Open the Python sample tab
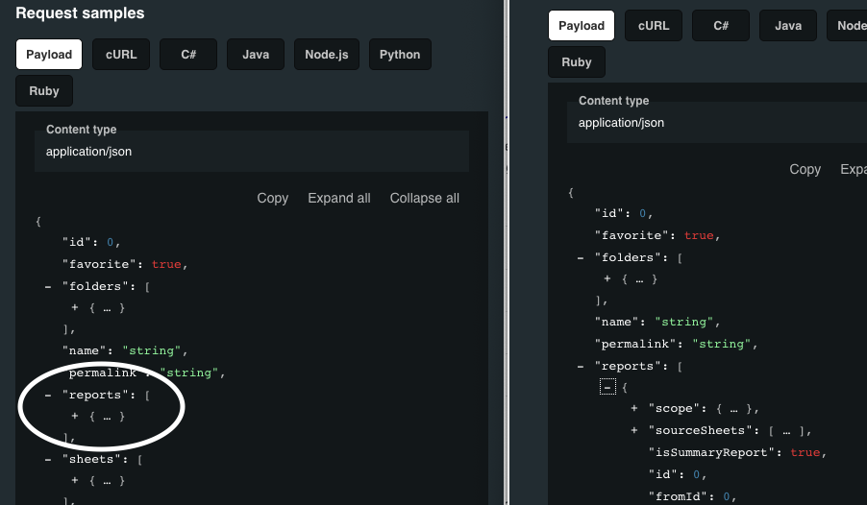The width and height of the screenshot is (867, 505). click(400, 55)
